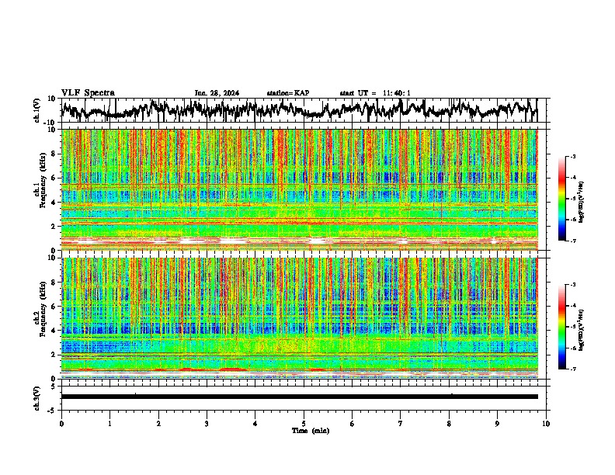Click the date text "Jan. 28, 2024"
Screen dimensions: 615x475
point(217,93)
